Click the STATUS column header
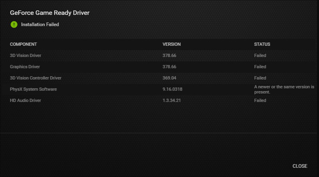Viewport: 319px width, 177px height. point(262,44)
